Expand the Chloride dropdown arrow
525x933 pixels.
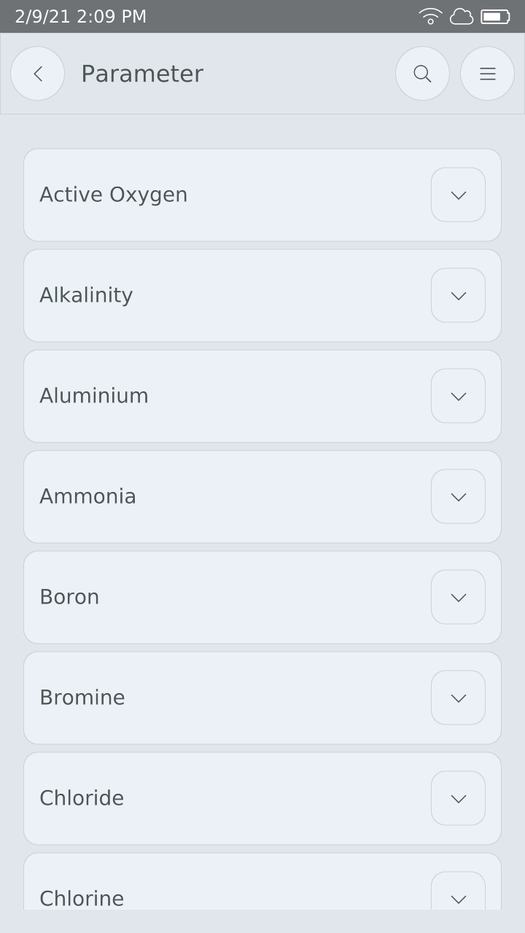click(x=458, y=798)
